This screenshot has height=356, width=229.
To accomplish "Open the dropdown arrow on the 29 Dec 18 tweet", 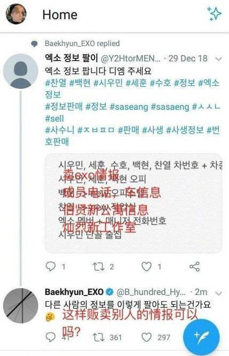I will [219, 59].
